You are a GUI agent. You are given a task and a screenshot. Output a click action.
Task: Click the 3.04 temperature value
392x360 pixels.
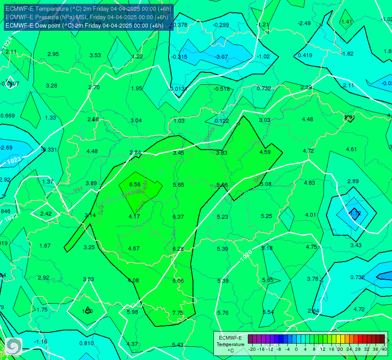coord(136,120)
